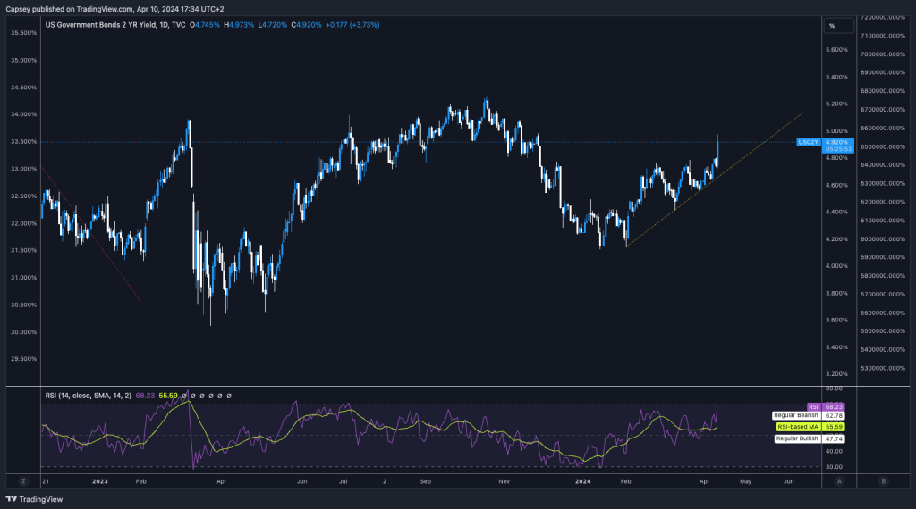Click the US02Y symbol label tag
The image size is (916, 509).
click(809, 142)
